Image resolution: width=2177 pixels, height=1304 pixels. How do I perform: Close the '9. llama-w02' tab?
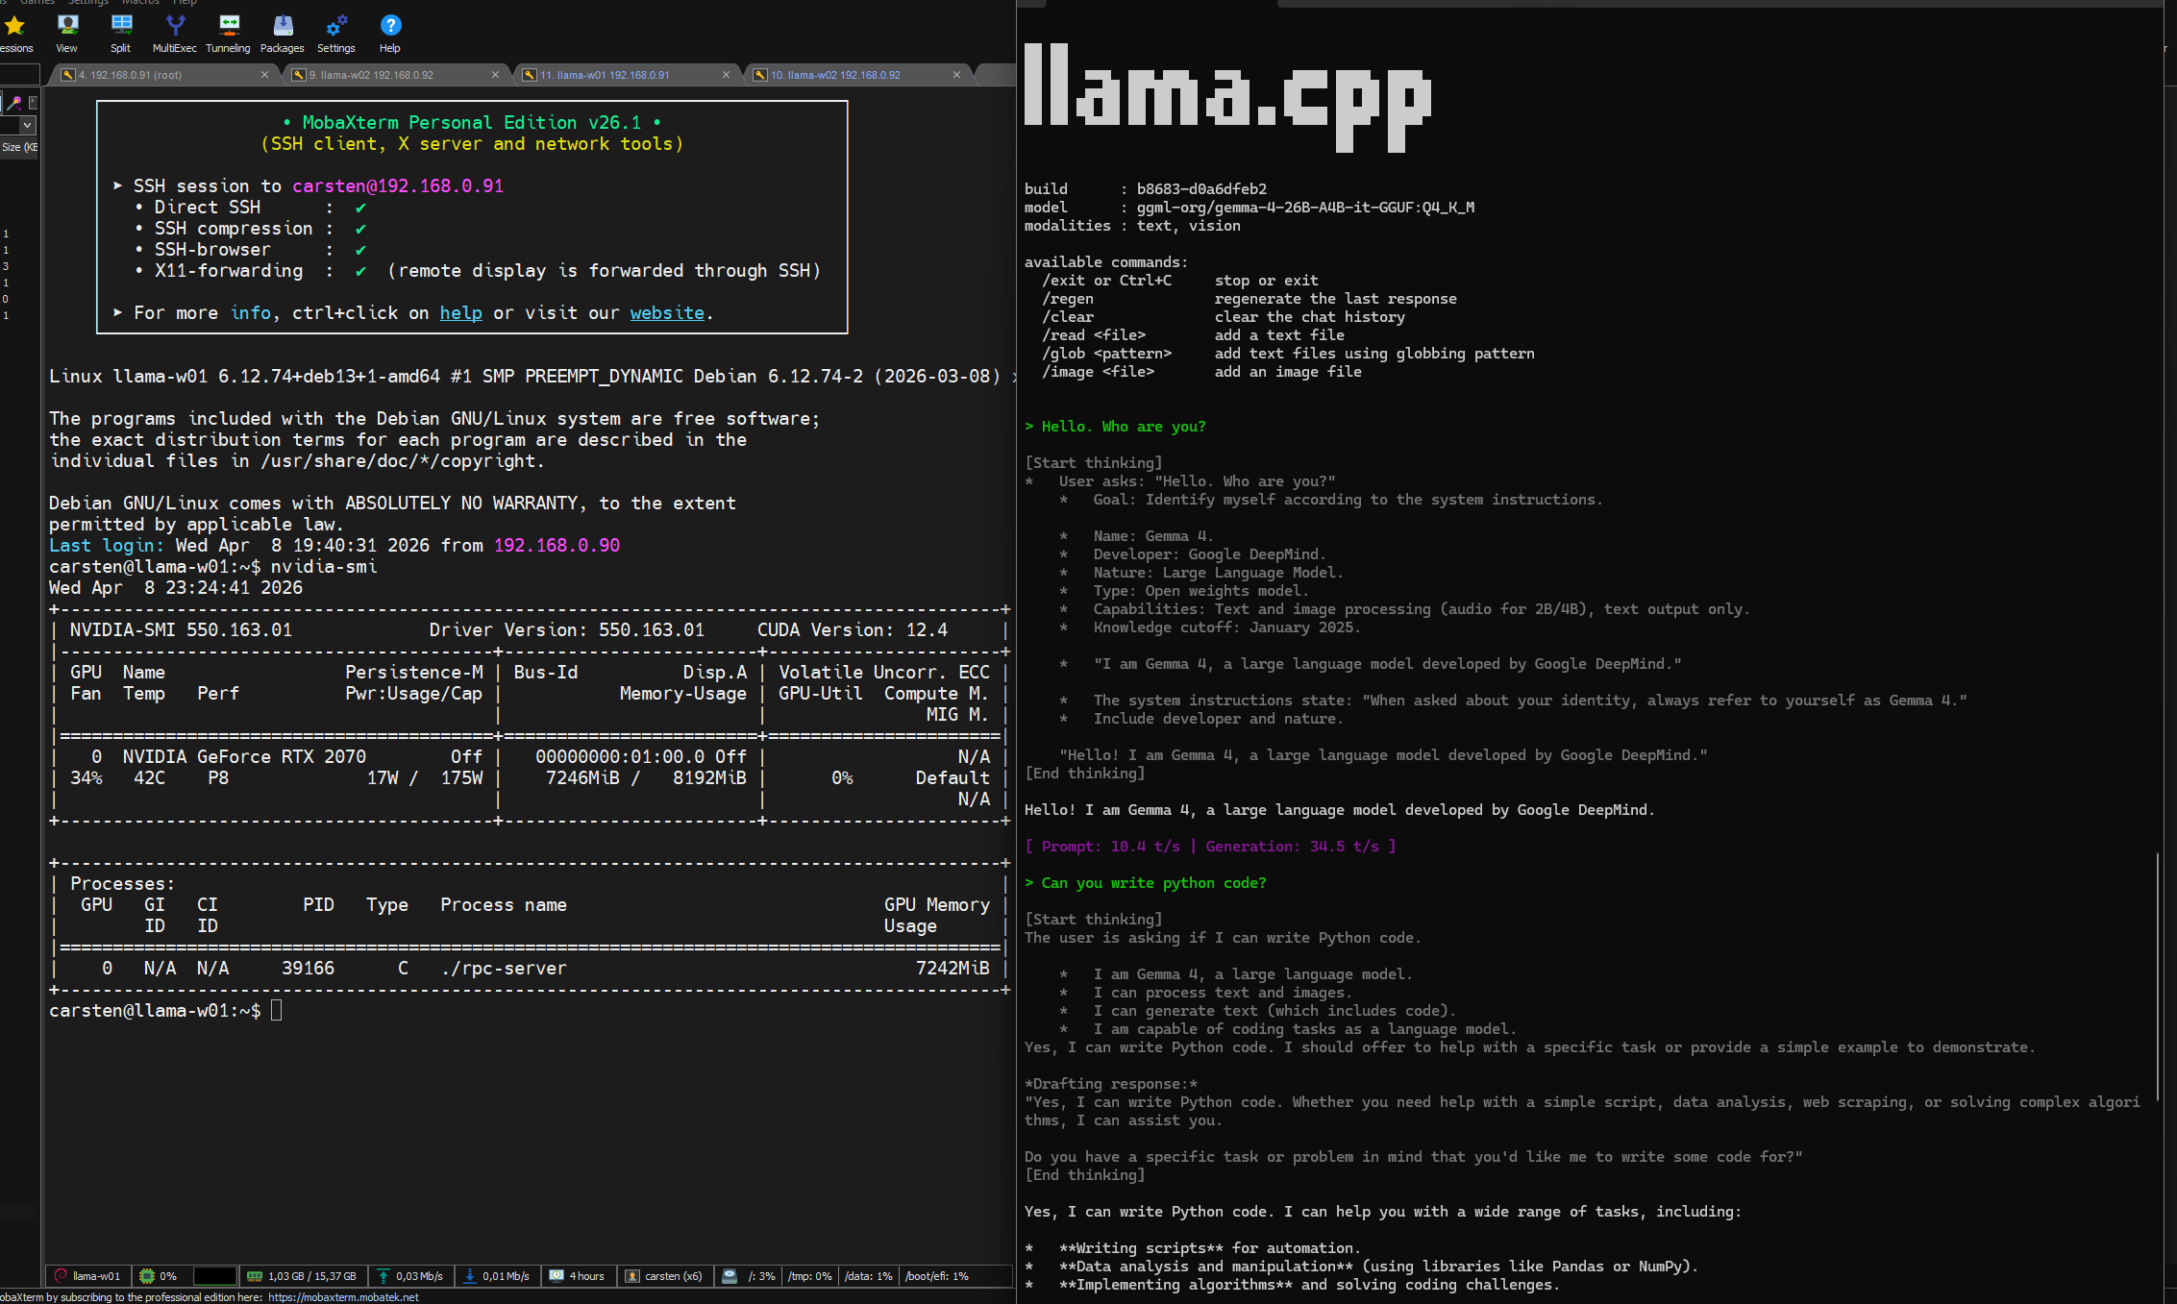click(495, 75)
